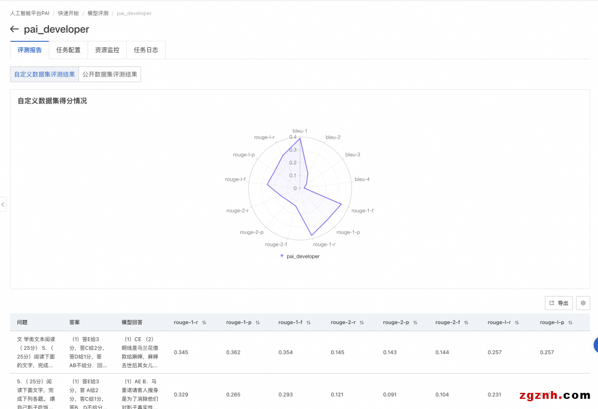Select 公开数据集评测结果 view
598x409 pixels.
(109, 75)
